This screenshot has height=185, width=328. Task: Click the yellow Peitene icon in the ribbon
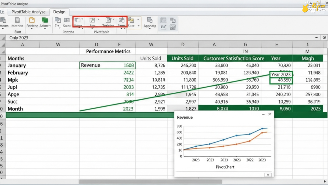tap(32, 20)
